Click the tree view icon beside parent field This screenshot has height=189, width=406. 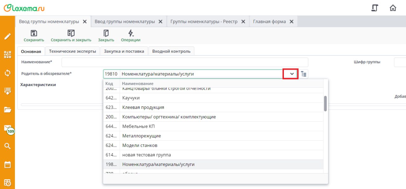pyautogui.click(x=304, y=74)
